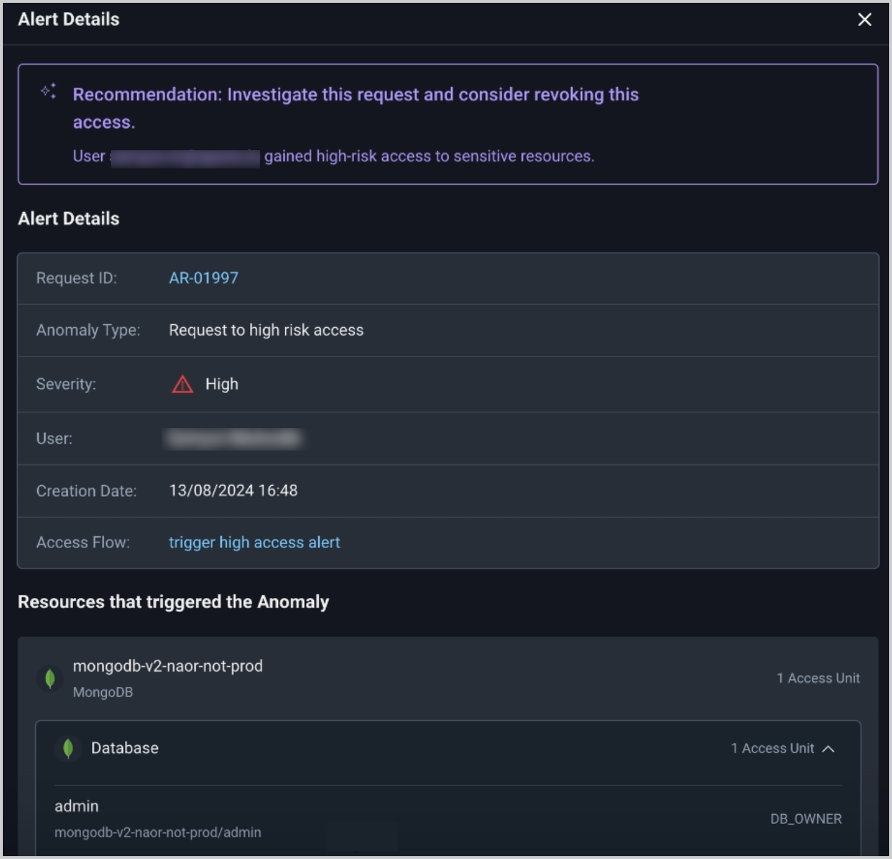Image resolution: width=892 pixels, height=859 pixels.
Task: Click the sparkle recommendation icon
Action: [x=48, y=91]
